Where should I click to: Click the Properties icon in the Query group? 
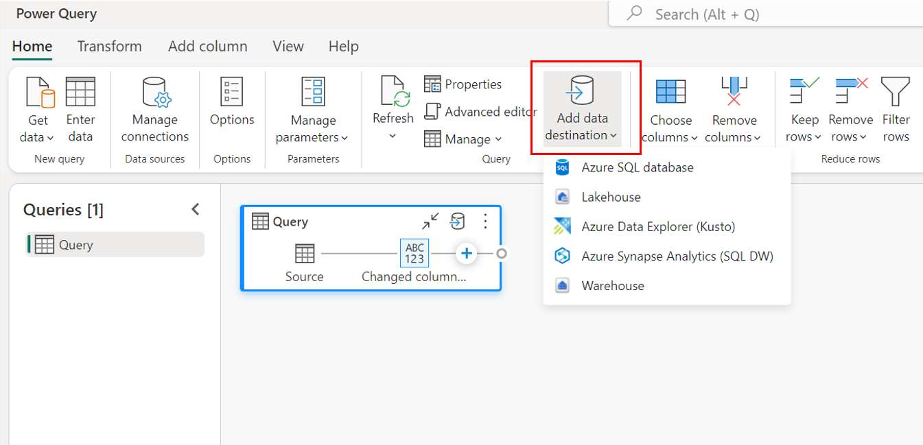click(432, 84)
